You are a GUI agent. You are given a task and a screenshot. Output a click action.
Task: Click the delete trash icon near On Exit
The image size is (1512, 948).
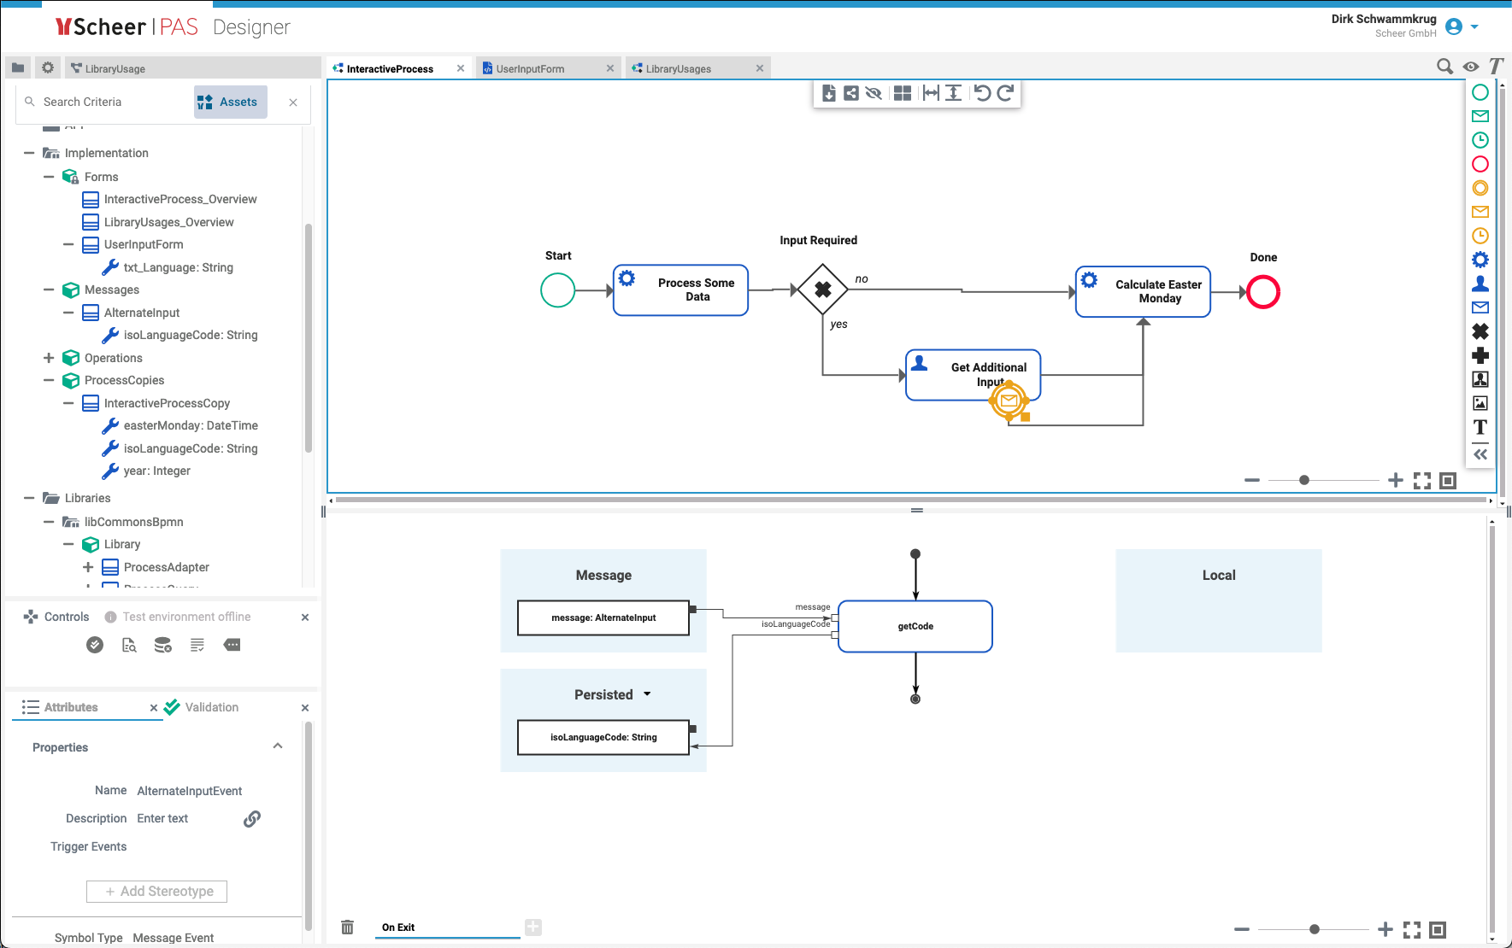[347, 927]
